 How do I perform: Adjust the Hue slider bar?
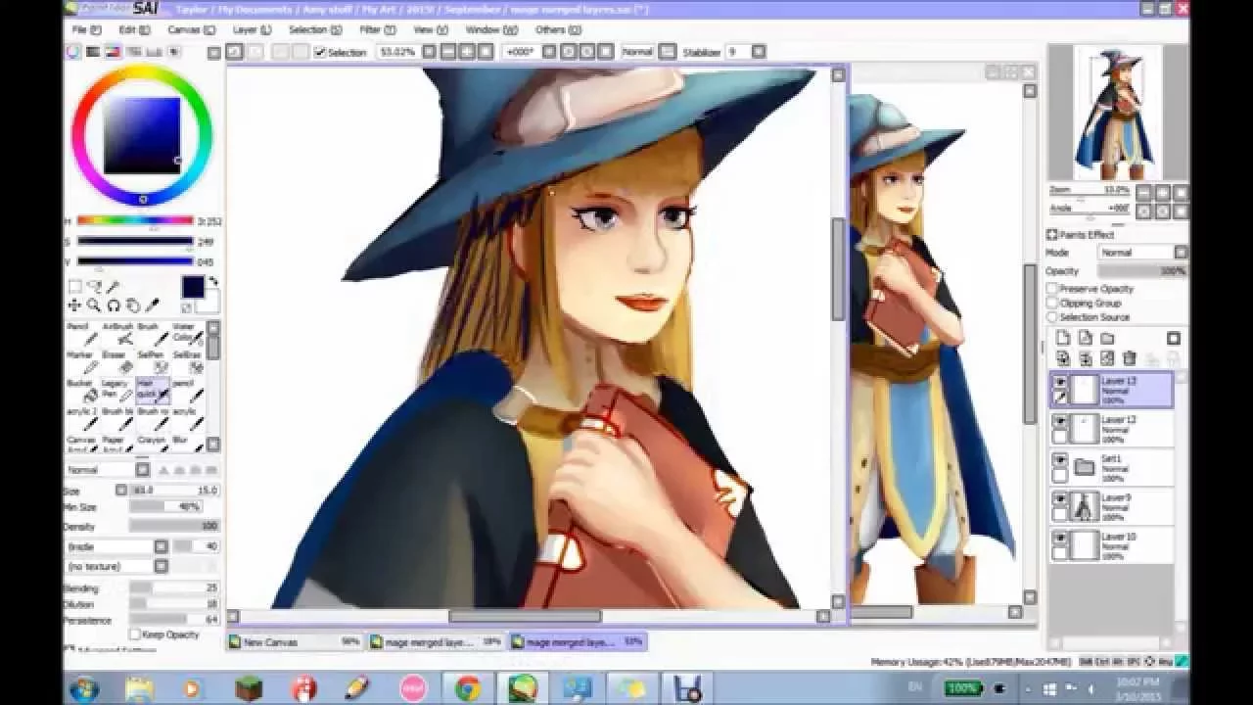point(135,220)
